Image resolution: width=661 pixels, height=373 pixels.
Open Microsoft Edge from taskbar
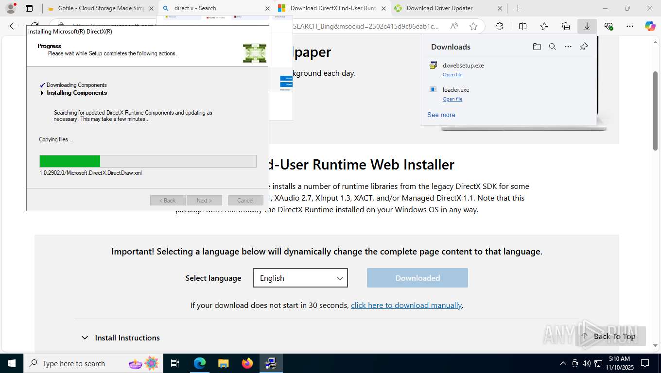coord(200,363)
